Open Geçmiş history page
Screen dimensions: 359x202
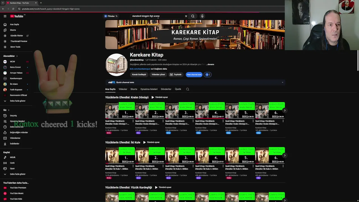(x=13, y=116)
